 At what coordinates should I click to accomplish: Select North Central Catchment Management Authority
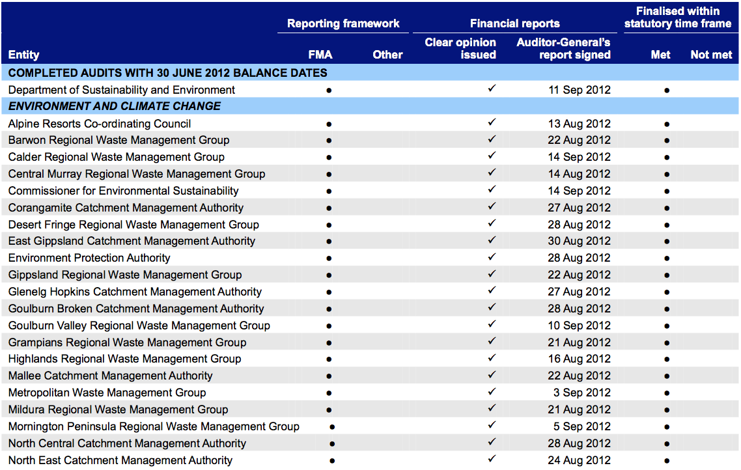tap(127, 443)
